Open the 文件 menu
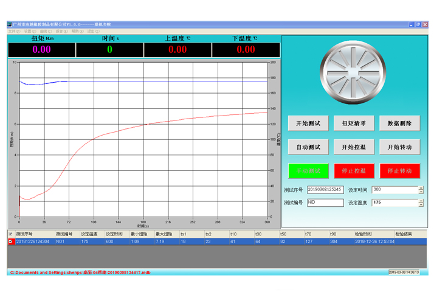 coord(13,31)
